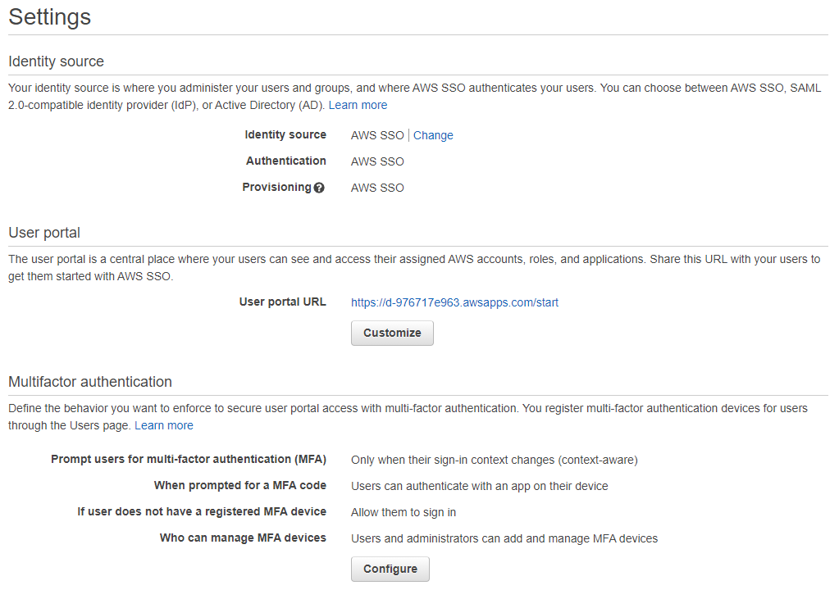Select 'Users can authenticate with an app' text
The image size is (839, 599).
point(480,486)
